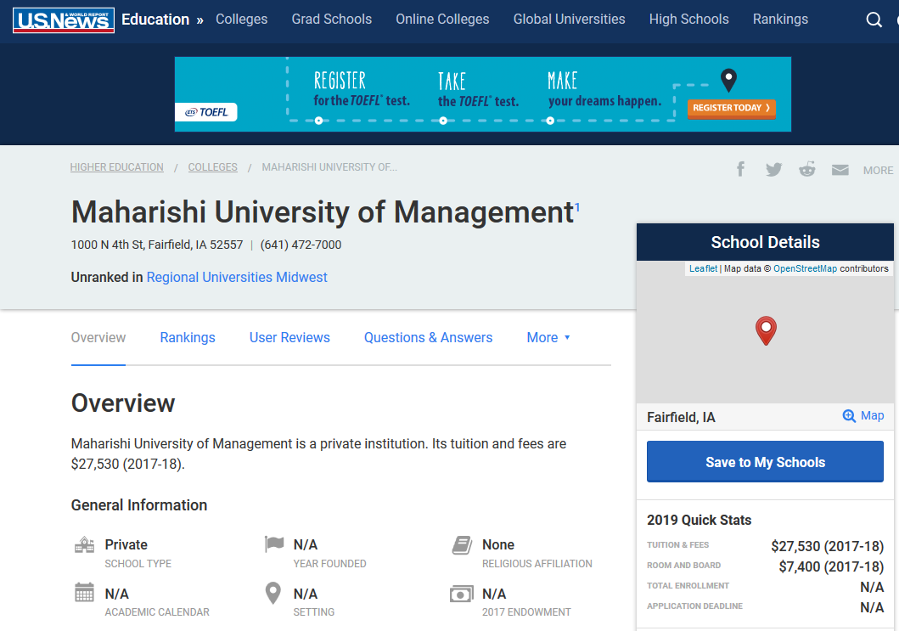Click the zoom magnifier beside Map
Screen dimensions: 899x631
click(x=849, y=416)
